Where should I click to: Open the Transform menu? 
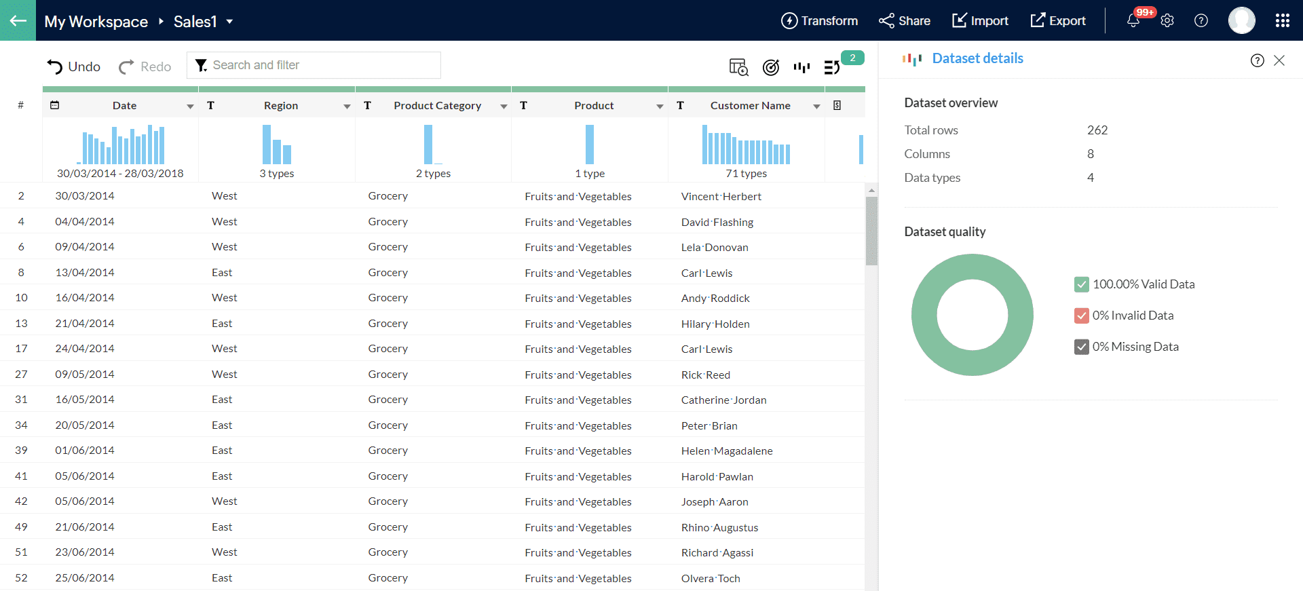tap(819, 21)
